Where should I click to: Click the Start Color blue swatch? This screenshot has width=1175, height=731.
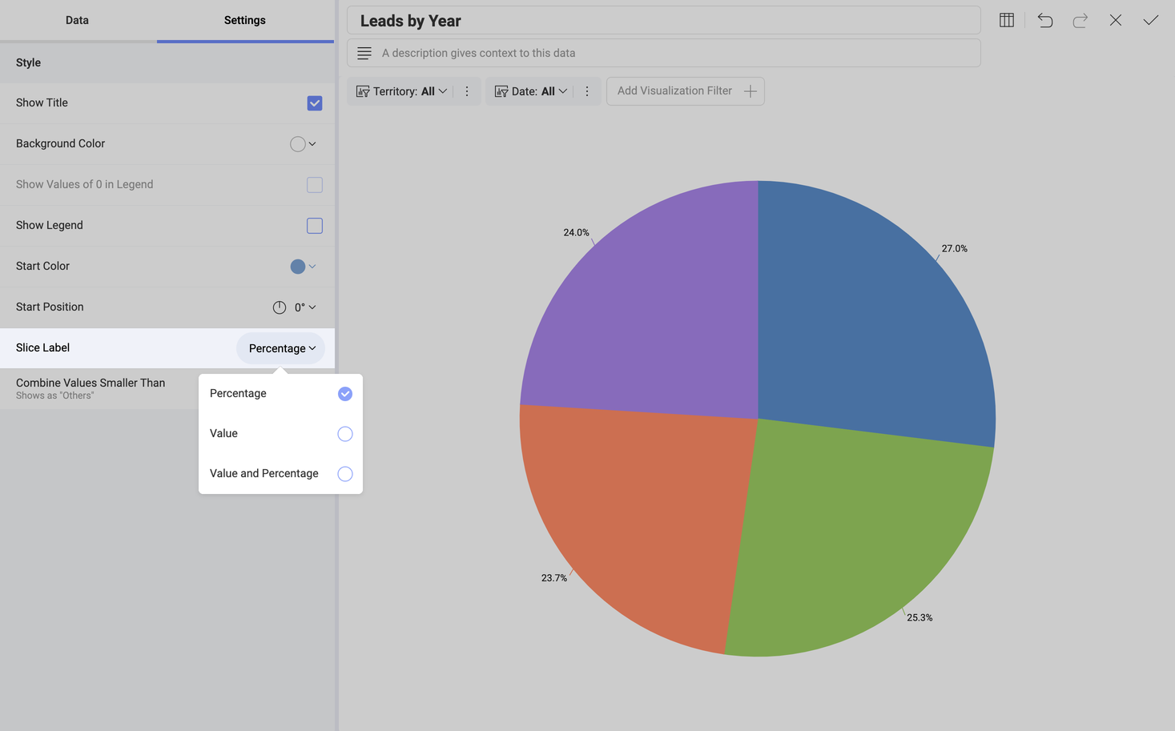click(298, 267)
